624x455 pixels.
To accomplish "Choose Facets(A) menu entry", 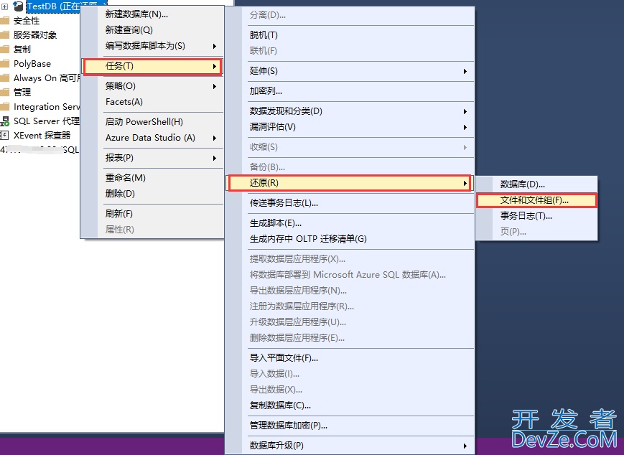I will tap(152, 102).
